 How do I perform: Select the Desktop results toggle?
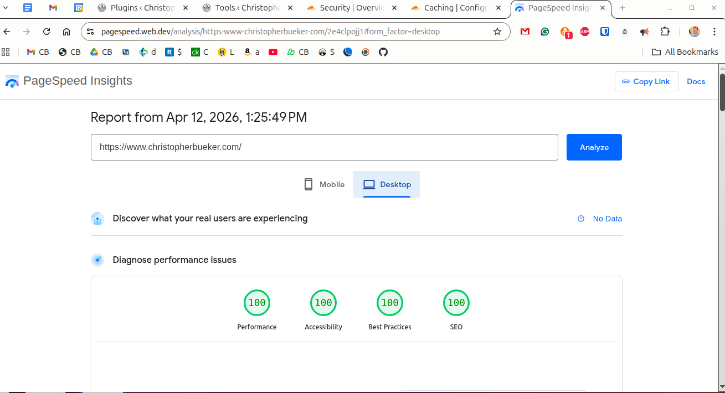click(387, 184)
